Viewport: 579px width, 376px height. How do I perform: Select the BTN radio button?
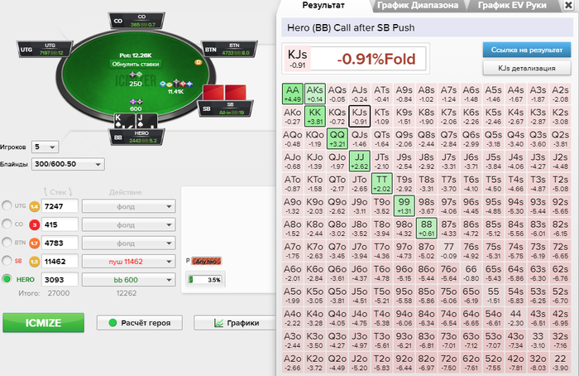7,243
